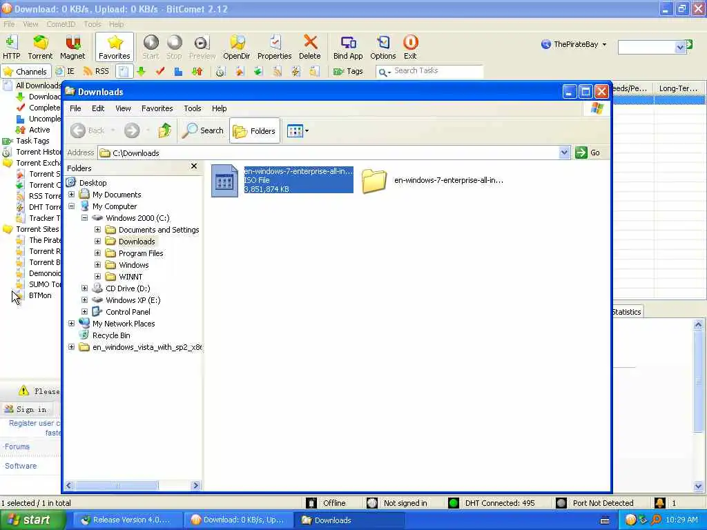The height and width of the screenshot is (530, 707).
Task: Click the red checkmark completed filter icon
Action: pos(160,71)
